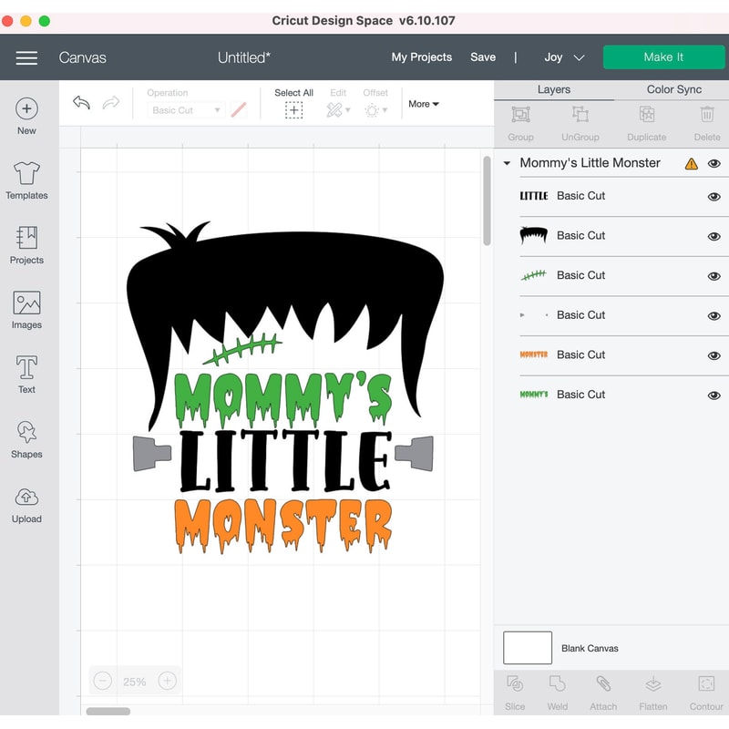The width and height of the screenshot is (729, 729).
Task: Collapse the Mommy's Little Monster group
Action: 507,163
